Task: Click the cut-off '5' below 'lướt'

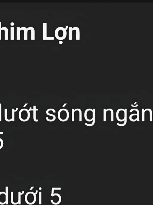Action: point(2,140)
